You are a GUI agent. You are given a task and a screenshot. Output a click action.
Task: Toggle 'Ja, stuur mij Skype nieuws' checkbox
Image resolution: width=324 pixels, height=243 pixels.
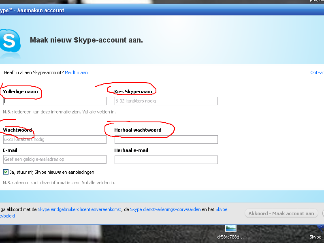[x=6, y=172]
